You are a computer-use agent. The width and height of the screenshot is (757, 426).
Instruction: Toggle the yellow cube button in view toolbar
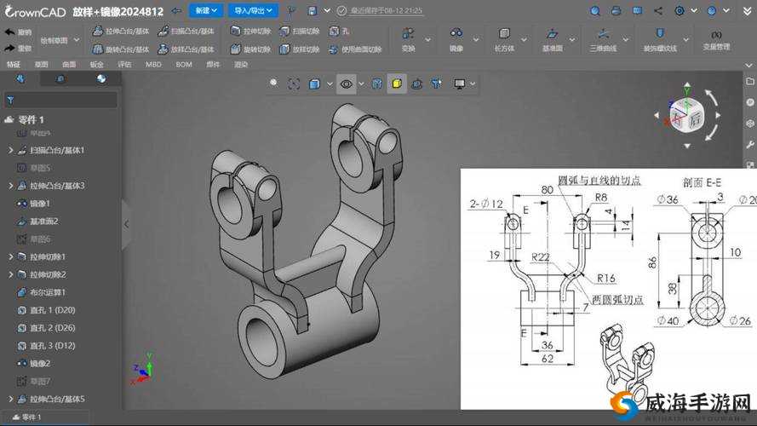396,84
